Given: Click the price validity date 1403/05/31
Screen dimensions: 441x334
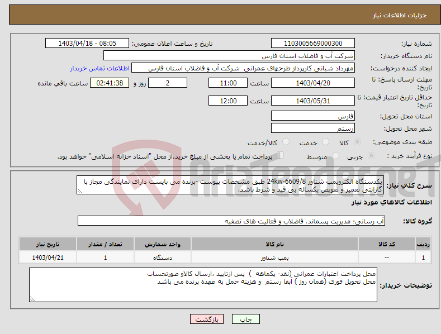Looking at the screenshot, I should [x=313, y=101].
